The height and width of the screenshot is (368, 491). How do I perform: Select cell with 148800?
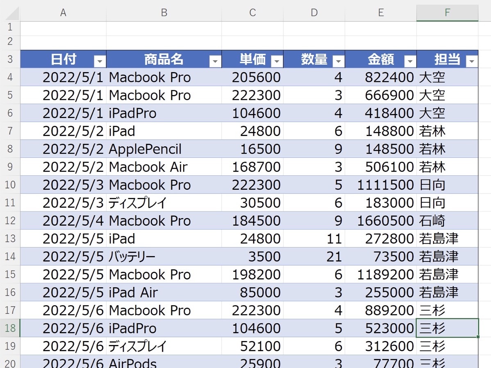(381, 131)
